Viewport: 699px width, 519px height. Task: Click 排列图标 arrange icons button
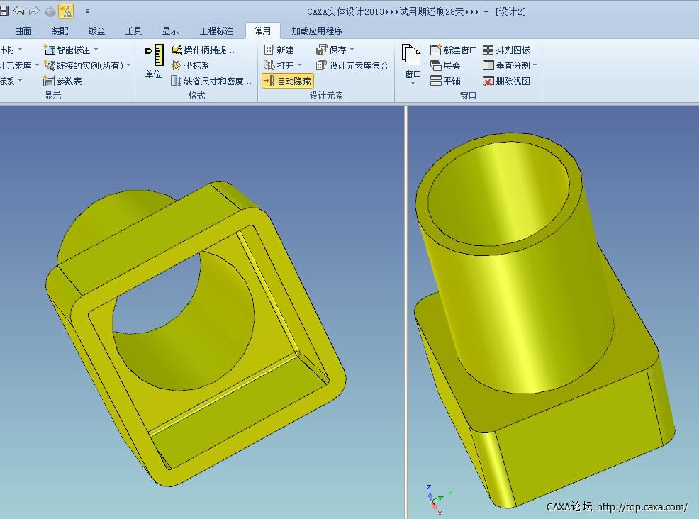(488, 50)
